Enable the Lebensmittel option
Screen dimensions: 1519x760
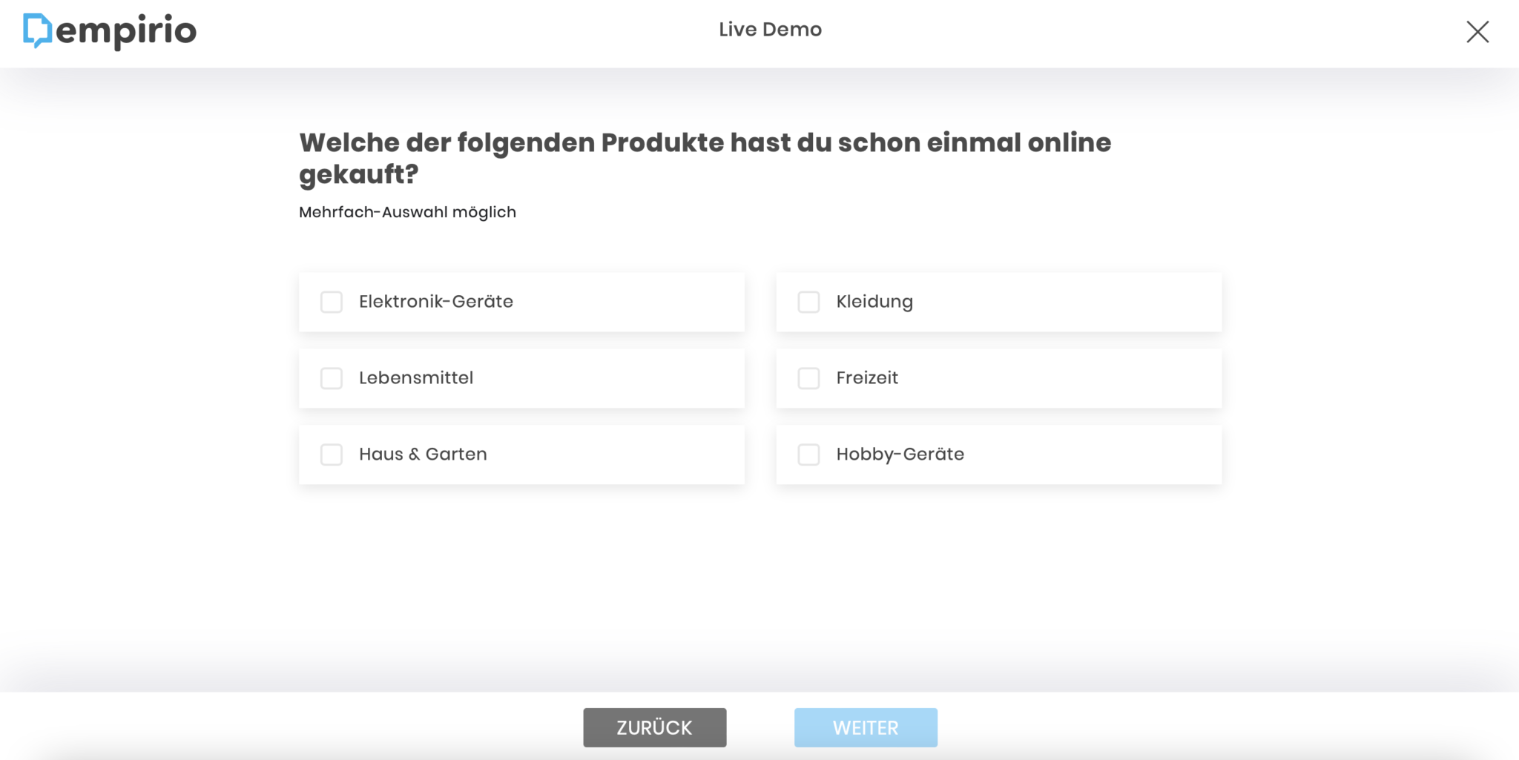coord(331,378)
